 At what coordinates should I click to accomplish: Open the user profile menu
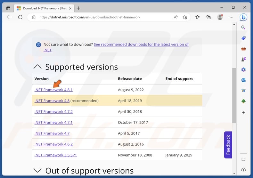220,17
